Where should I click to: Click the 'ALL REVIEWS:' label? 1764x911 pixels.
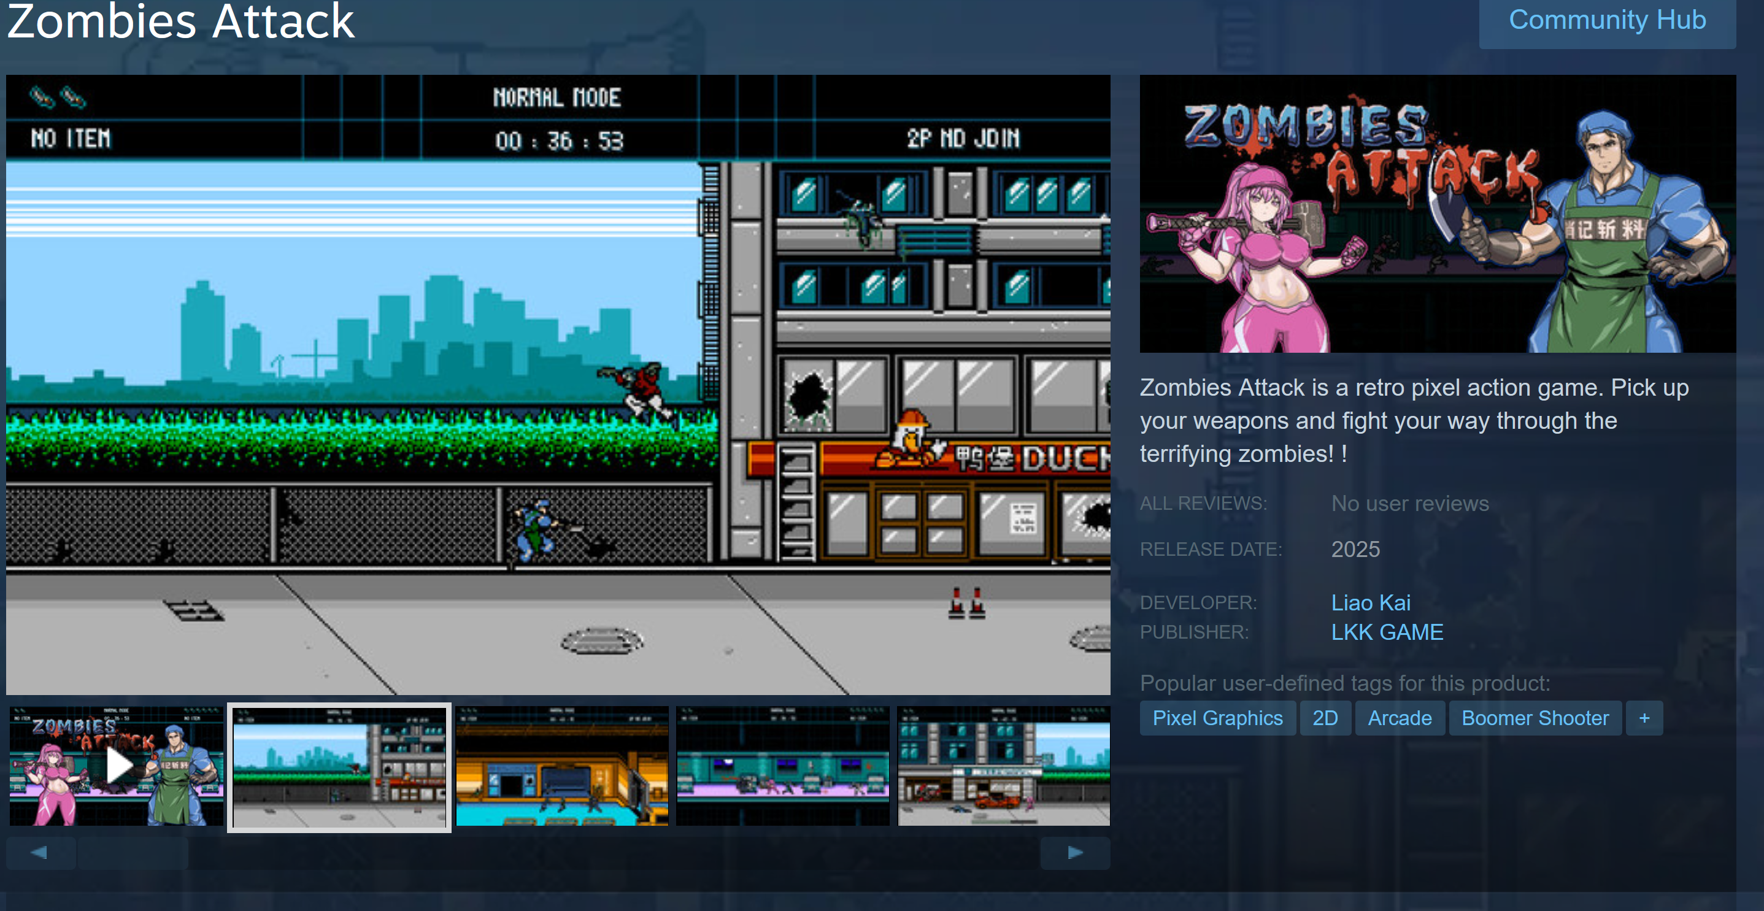pos(1203,504)
